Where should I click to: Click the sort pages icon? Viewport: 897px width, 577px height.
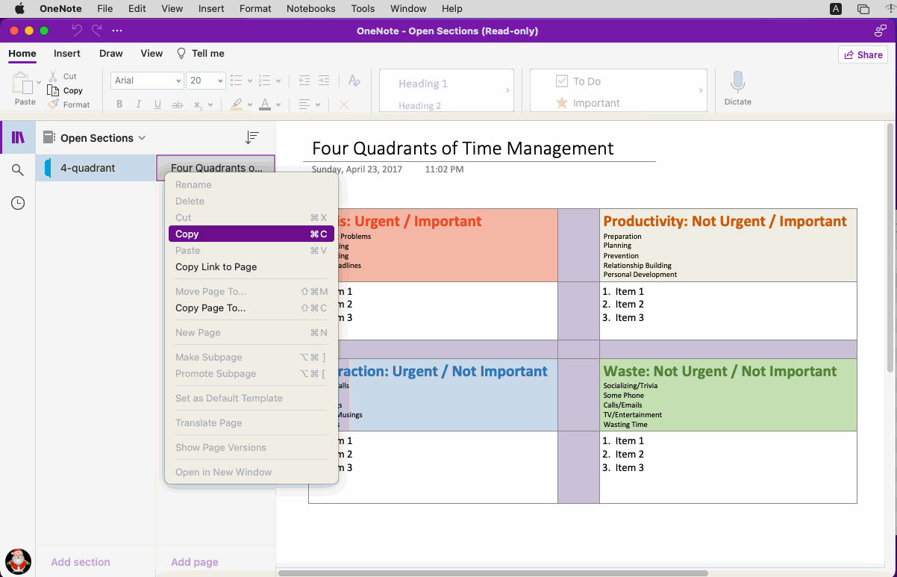tap(252, 137)
